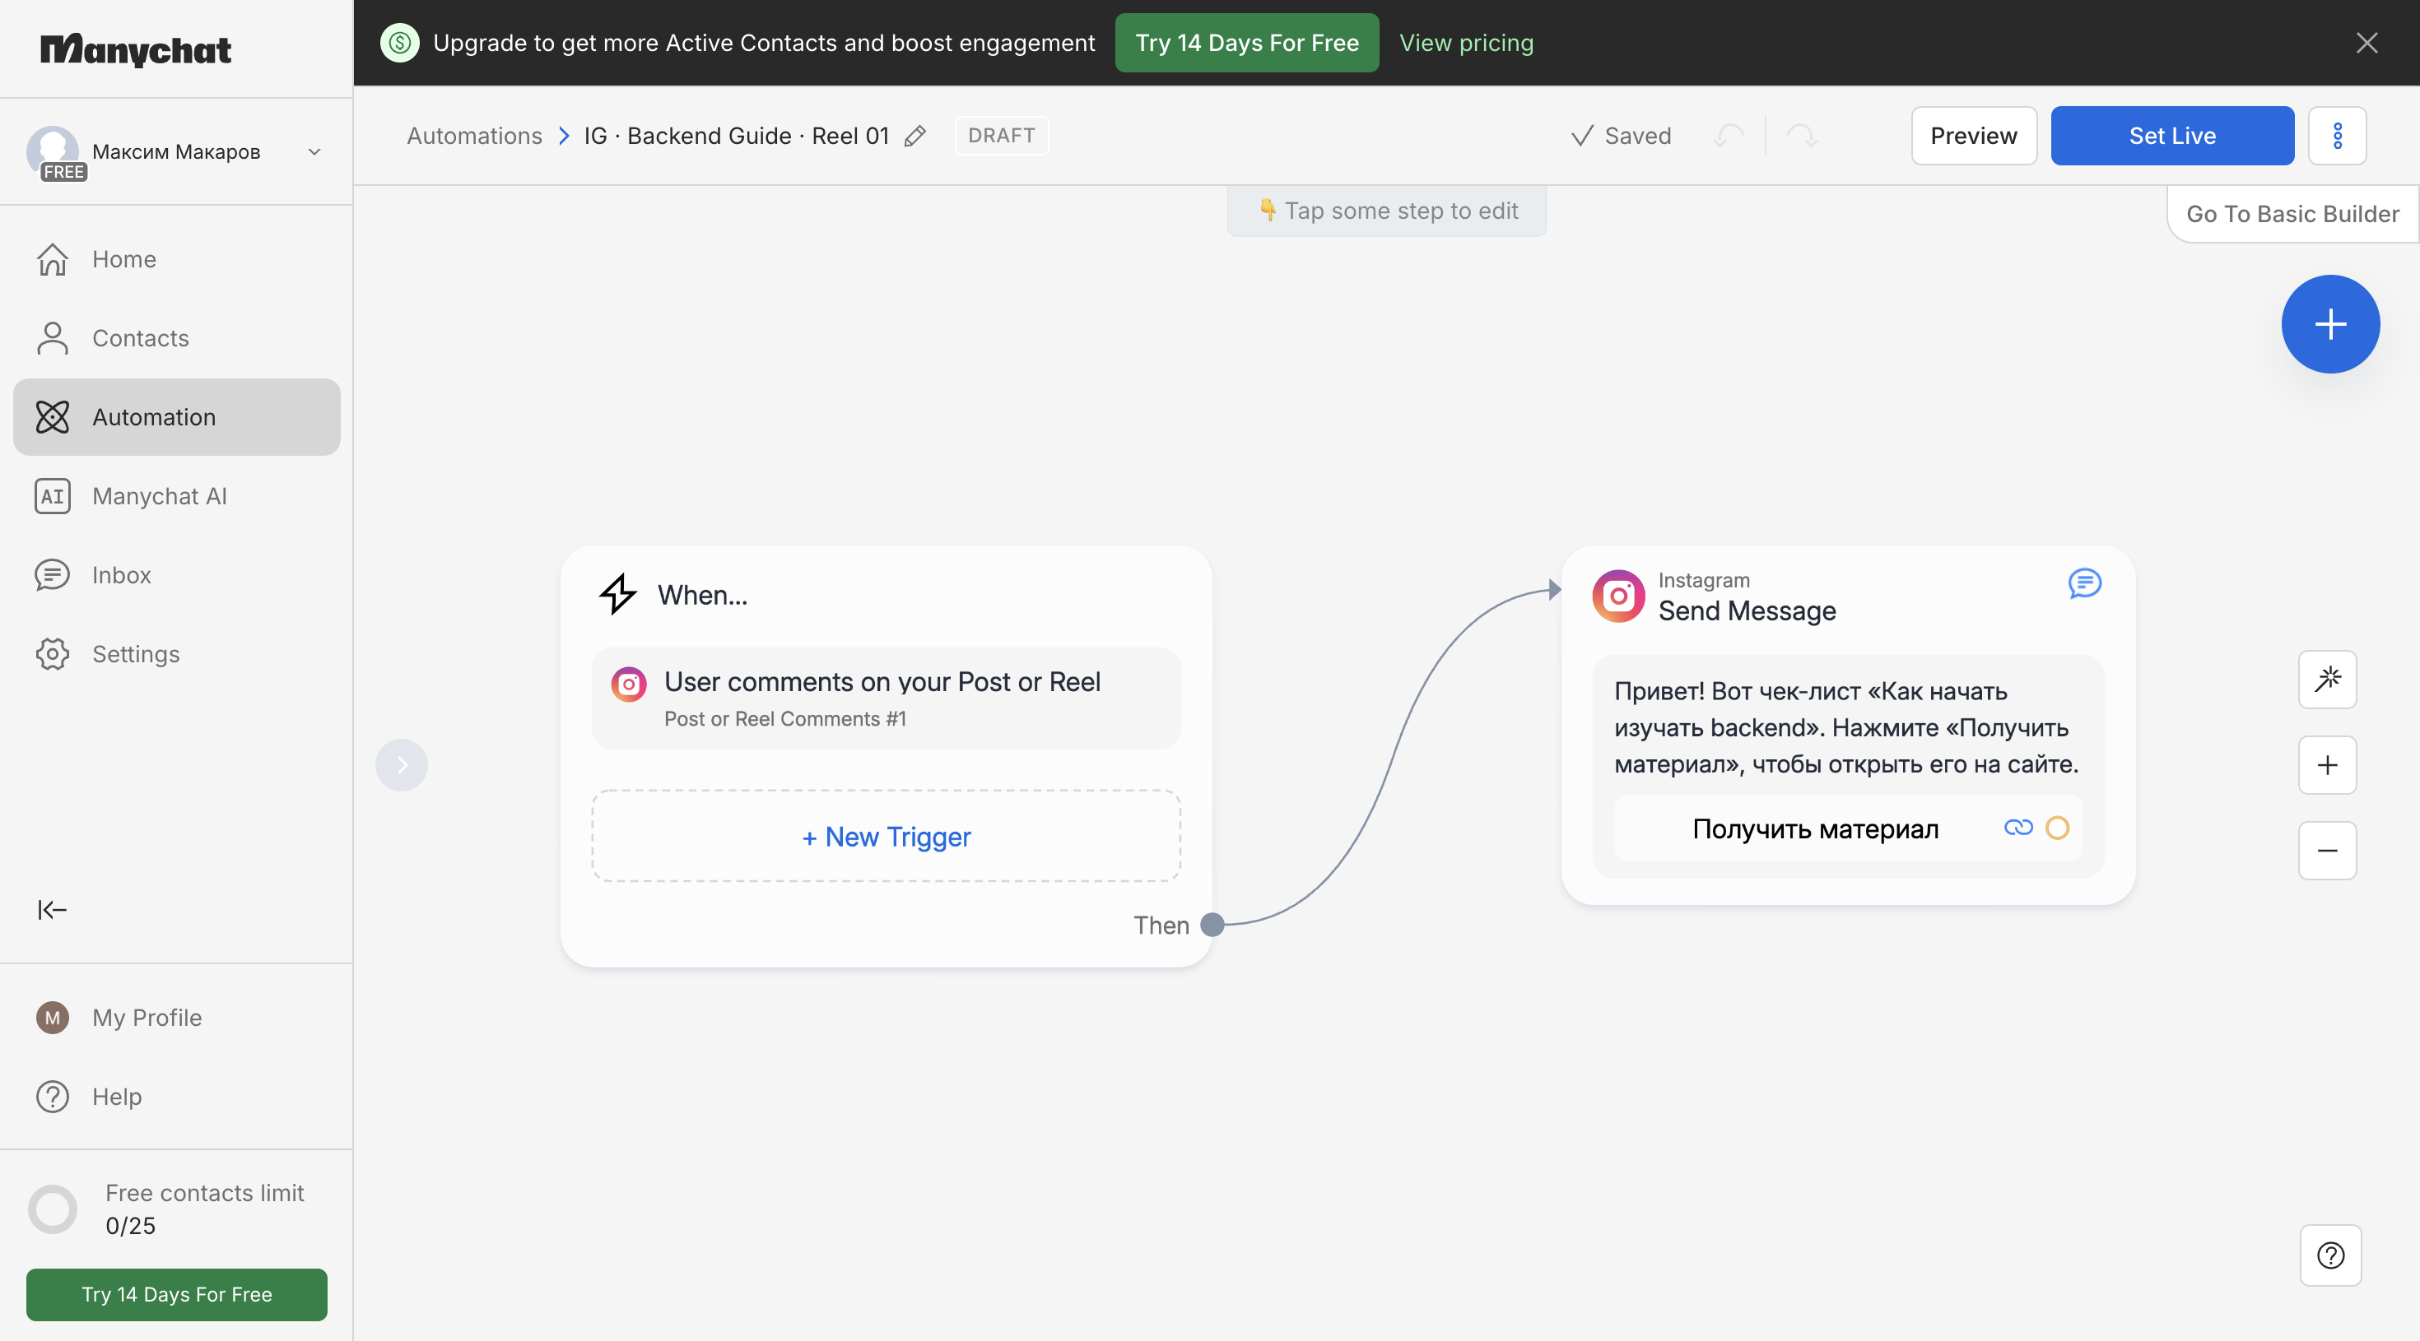Expand the Максим Макаров account dropdown

pyautogui.click(x=314, y=151)
